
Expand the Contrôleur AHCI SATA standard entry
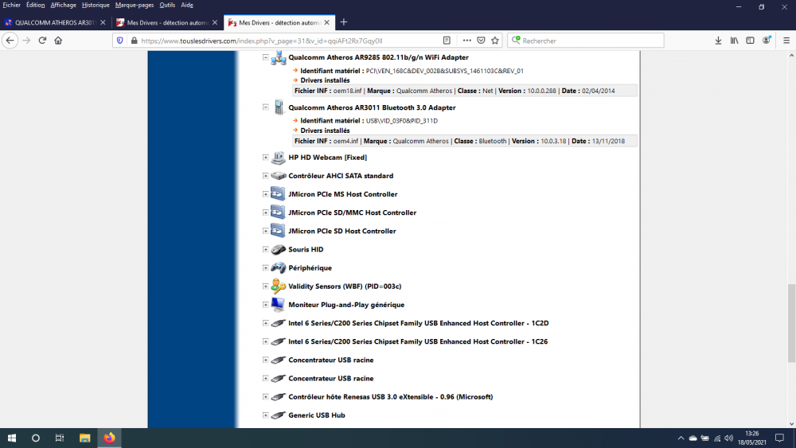coord(266,176)
